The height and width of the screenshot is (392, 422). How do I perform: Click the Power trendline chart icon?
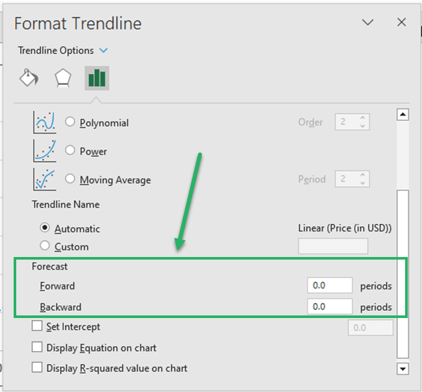tap(45, 151)
